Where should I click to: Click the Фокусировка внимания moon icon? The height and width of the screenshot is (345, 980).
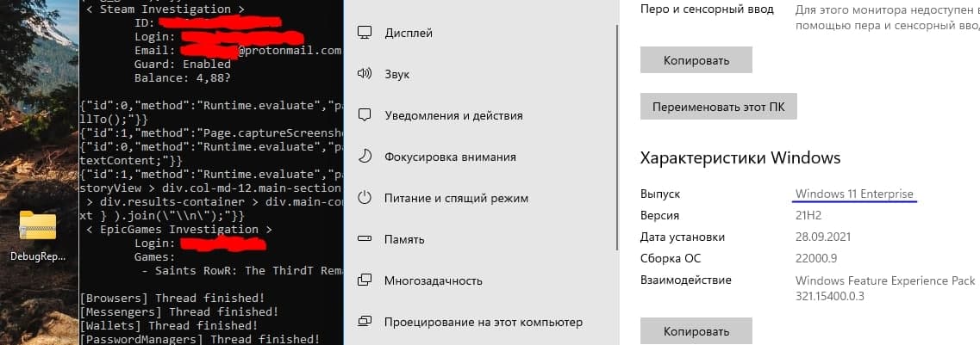(x=365, y=157)
